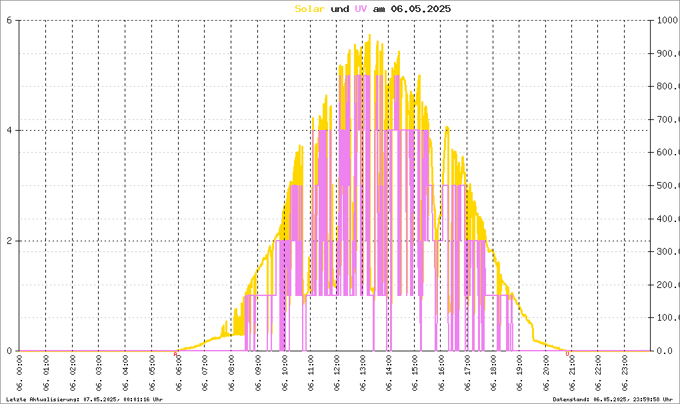Click time axis label '06. 06:00'
Viewport: 680px width, 404px height.
[178, 373]
